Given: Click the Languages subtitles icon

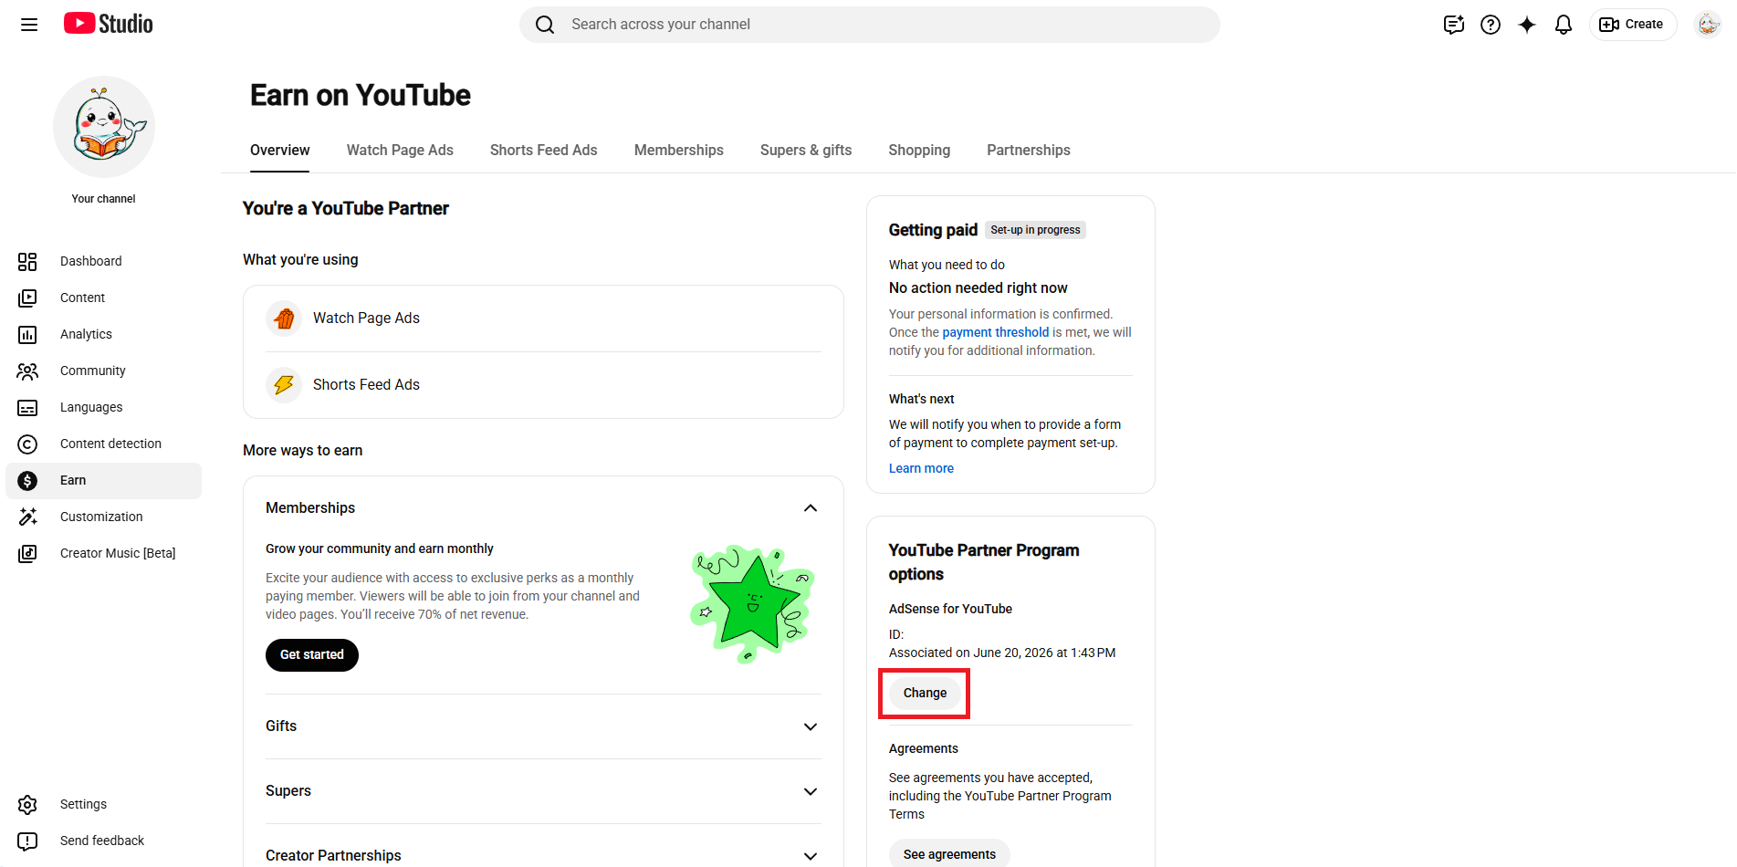Looking at the screenshot, I should point(27,408).
